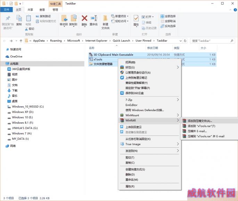This screenshot has height=201, width=238.
Task: Click the WinRAR icon in context menu
Action: [122, 121]
